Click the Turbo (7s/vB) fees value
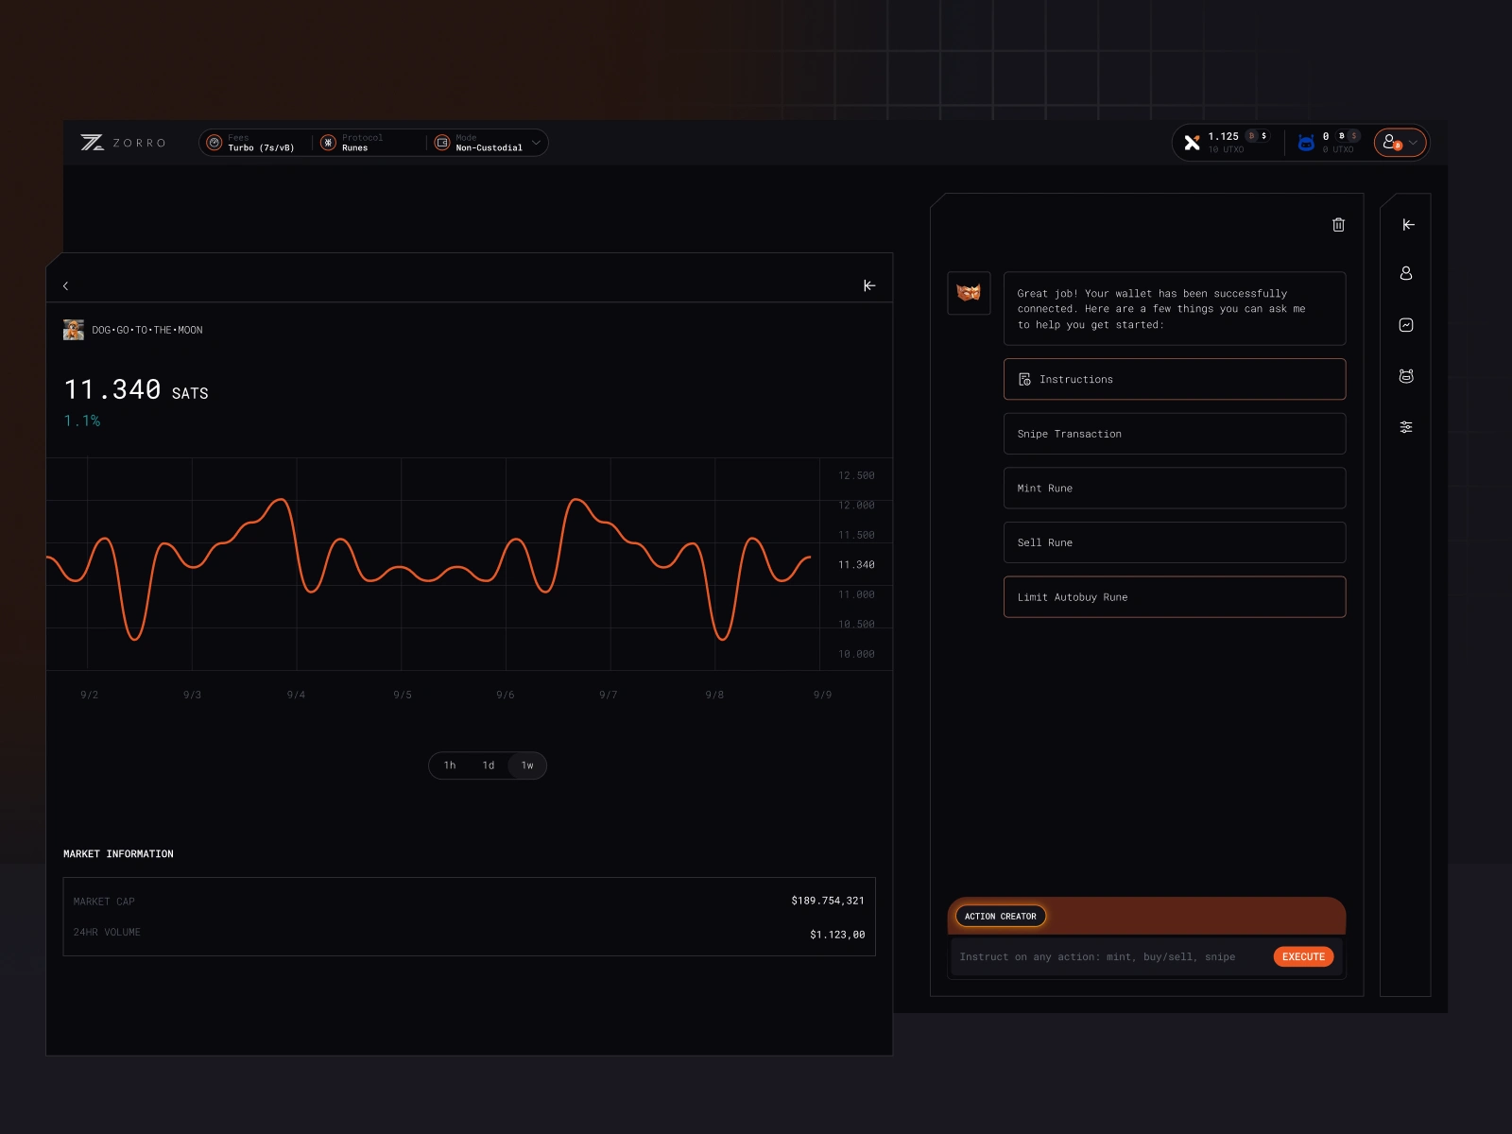Screen dimensions: 1512x1134 point(261,148)
